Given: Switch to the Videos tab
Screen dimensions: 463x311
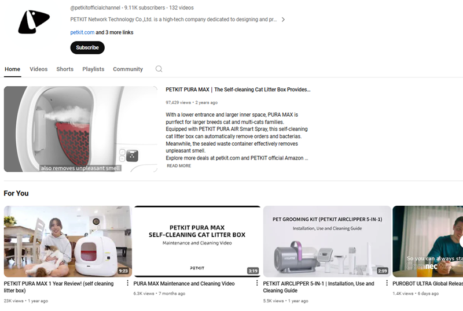Looking at the screenshot, I should pyautogui.click(x=38, y=69).
